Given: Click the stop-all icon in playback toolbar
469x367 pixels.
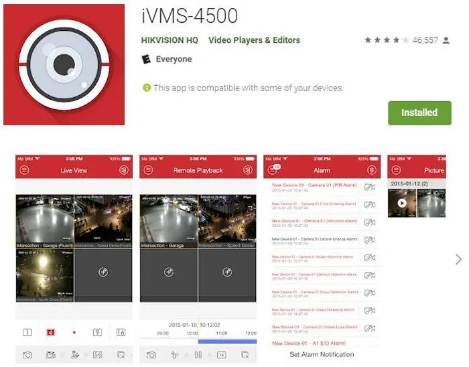Looking at the screenshot, I should point(245,355).
